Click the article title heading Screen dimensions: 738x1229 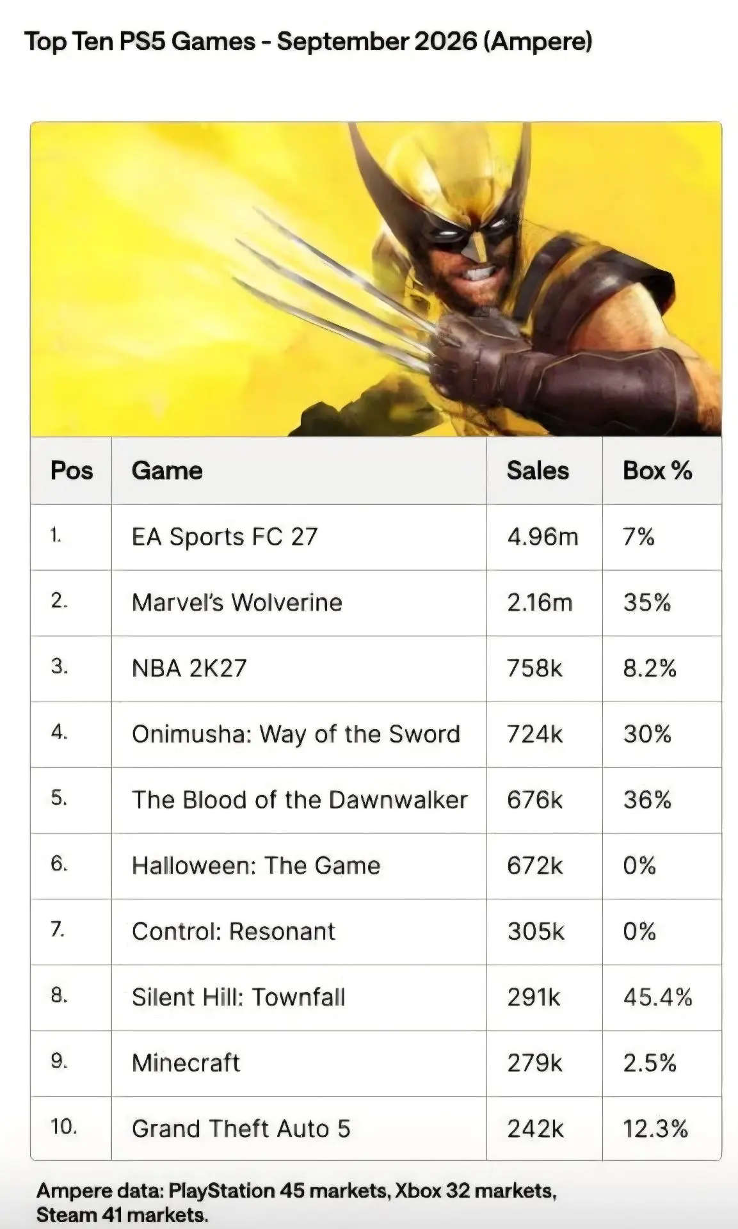click(309, 42)
